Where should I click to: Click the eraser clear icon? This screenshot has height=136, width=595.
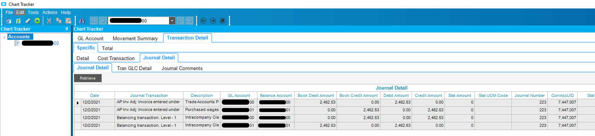pos(28,21)
